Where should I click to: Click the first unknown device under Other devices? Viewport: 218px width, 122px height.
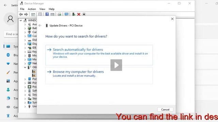(34, 71)
